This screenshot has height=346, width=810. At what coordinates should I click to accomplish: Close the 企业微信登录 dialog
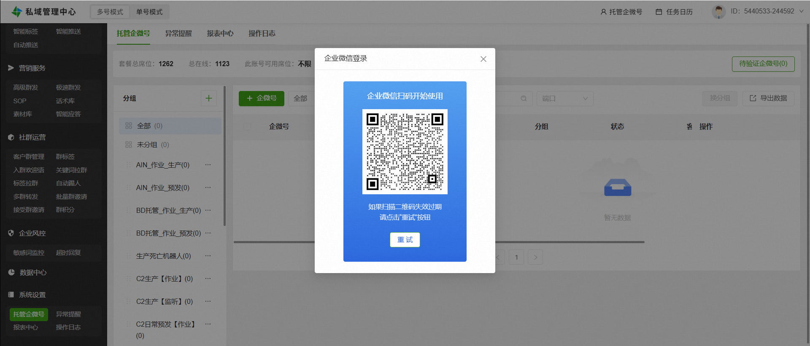(483, 59)
